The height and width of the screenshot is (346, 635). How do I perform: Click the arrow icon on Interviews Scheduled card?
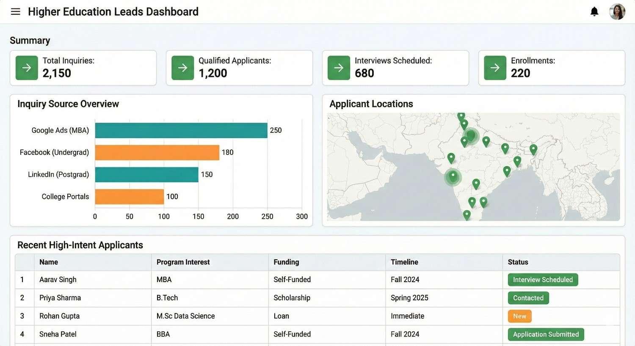(338, 67)
